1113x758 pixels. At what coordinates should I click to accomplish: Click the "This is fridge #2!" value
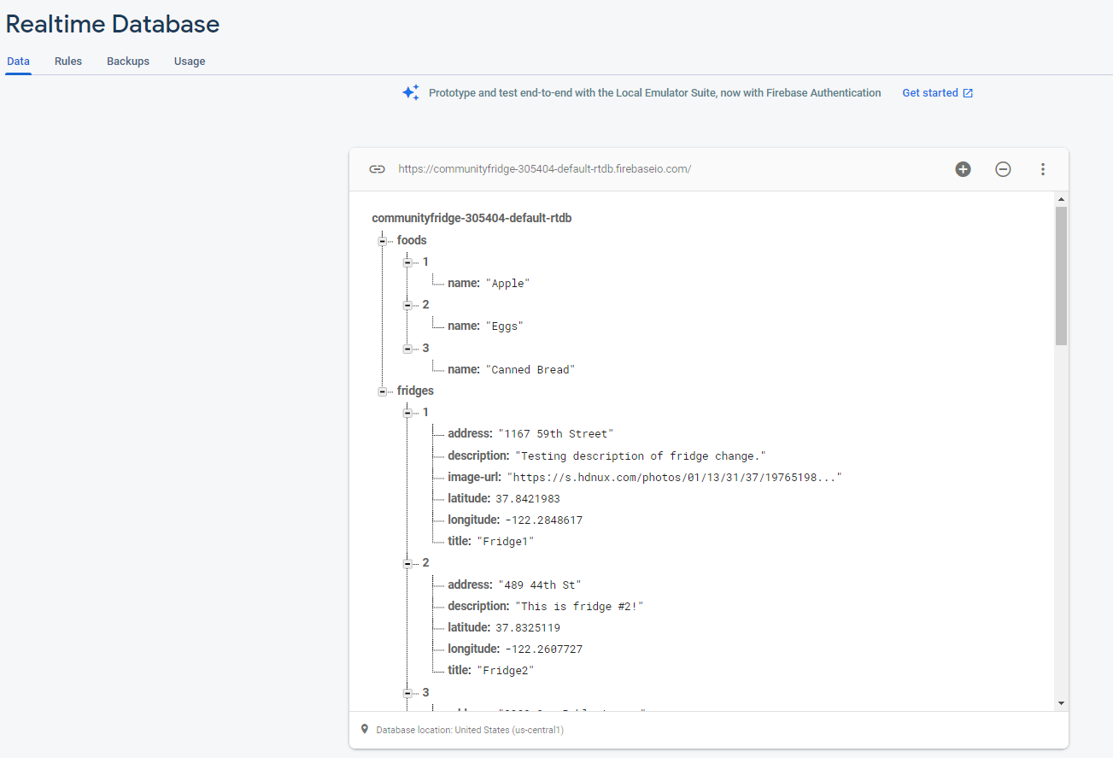pos(579,607)
